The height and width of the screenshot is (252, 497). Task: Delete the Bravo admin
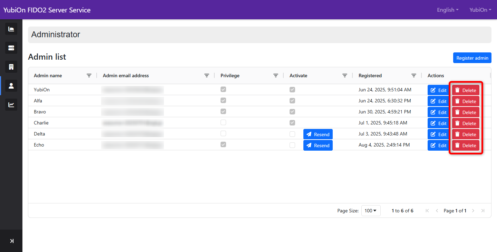466,112
